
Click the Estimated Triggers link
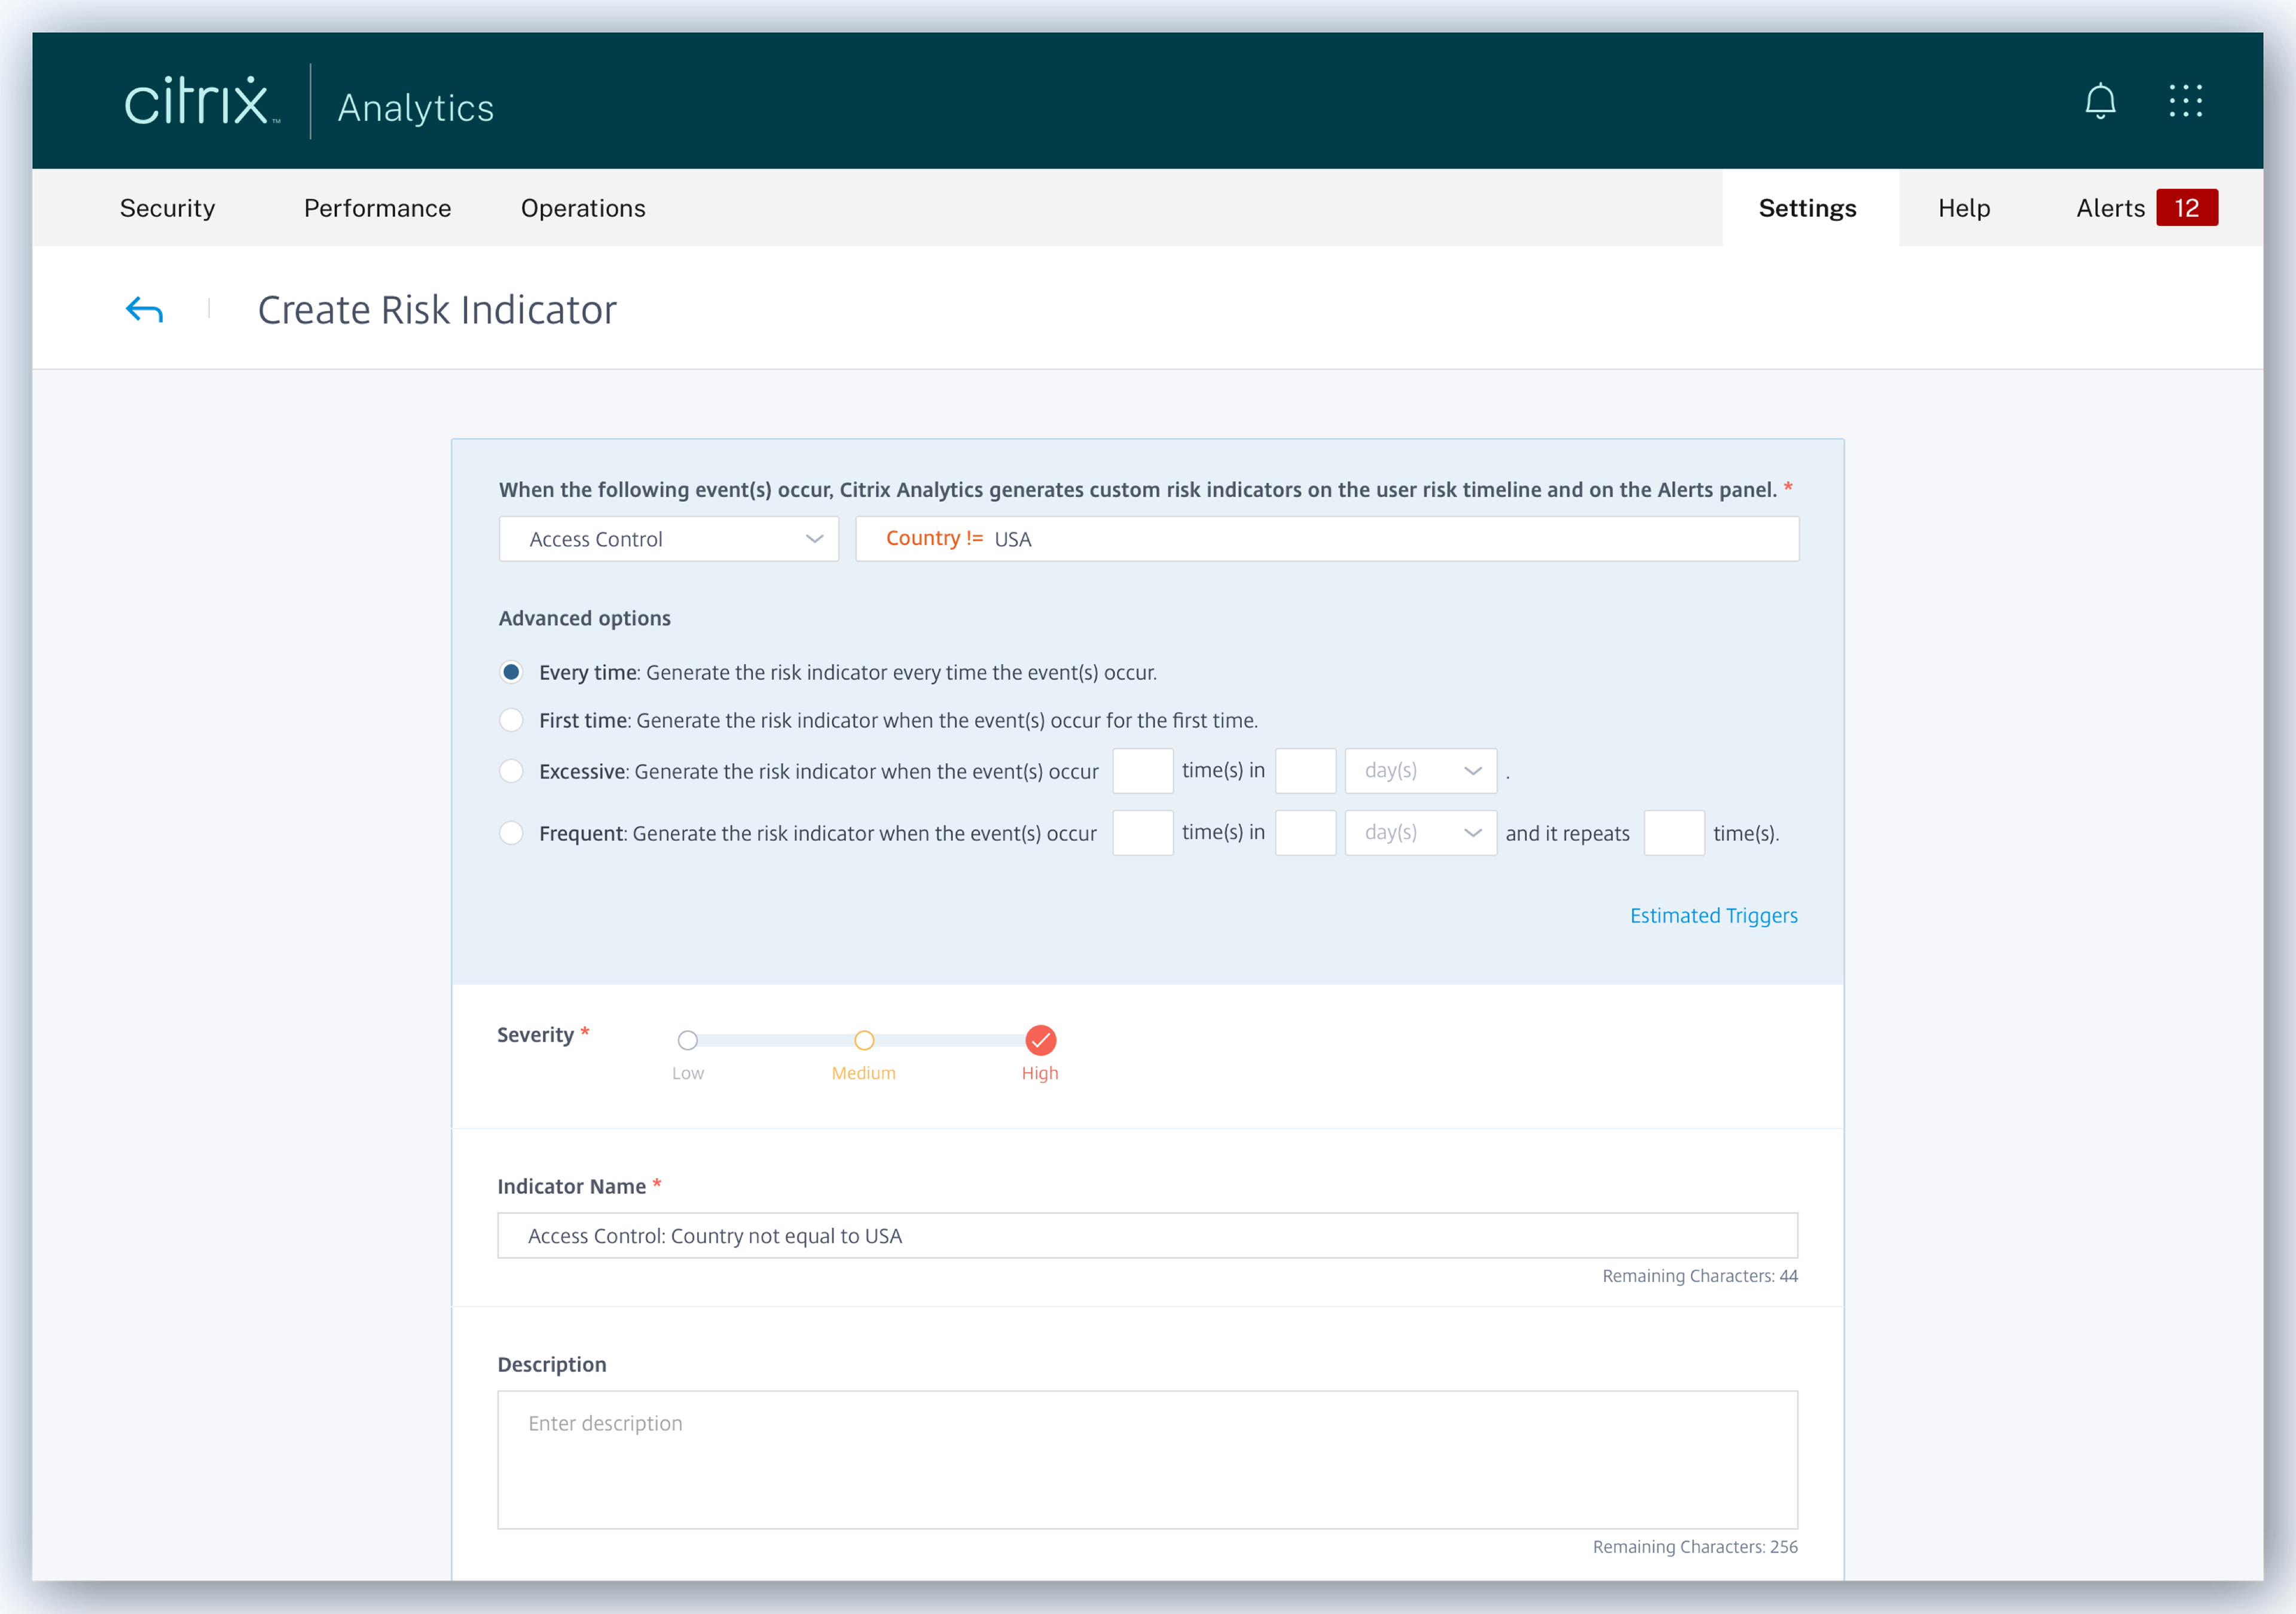(x=1713, y=915)
